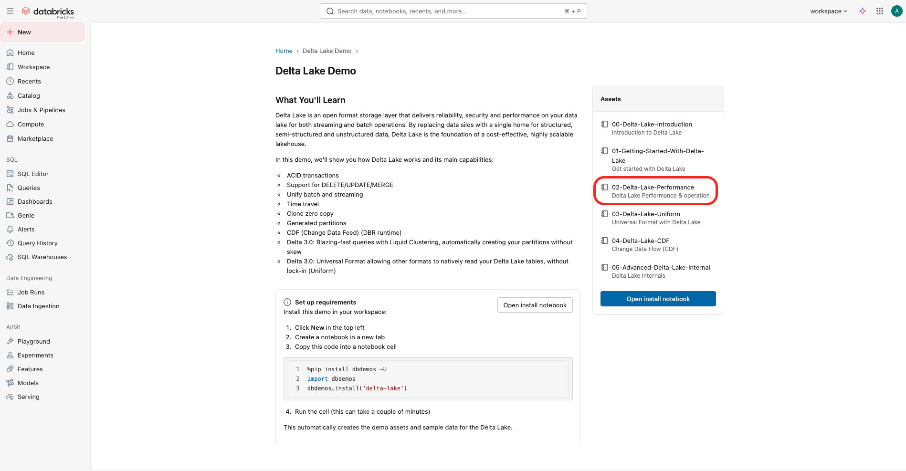
Task: Click the apps grid icon near the avatar
Action: 879,11
